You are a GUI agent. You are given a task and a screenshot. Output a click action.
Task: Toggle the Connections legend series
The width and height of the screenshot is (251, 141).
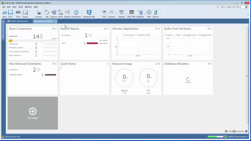129,35
